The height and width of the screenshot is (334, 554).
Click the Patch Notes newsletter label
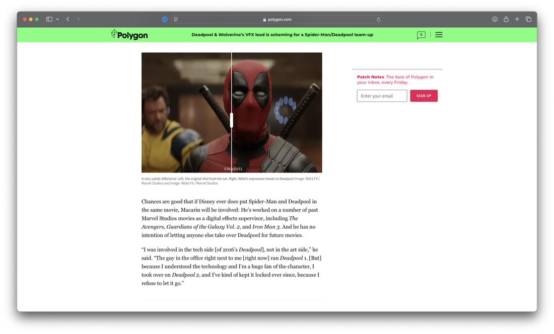pos(370,77)
